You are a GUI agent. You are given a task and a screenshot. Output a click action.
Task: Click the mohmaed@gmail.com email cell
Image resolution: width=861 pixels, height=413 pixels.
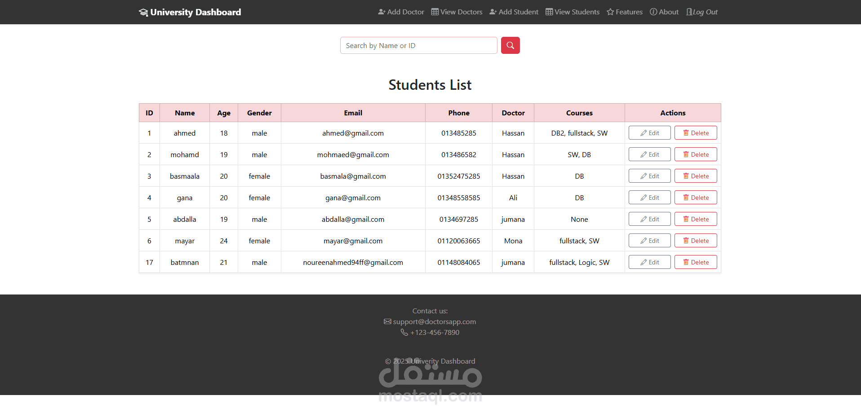pyautogui.click(x=353, y=154)
